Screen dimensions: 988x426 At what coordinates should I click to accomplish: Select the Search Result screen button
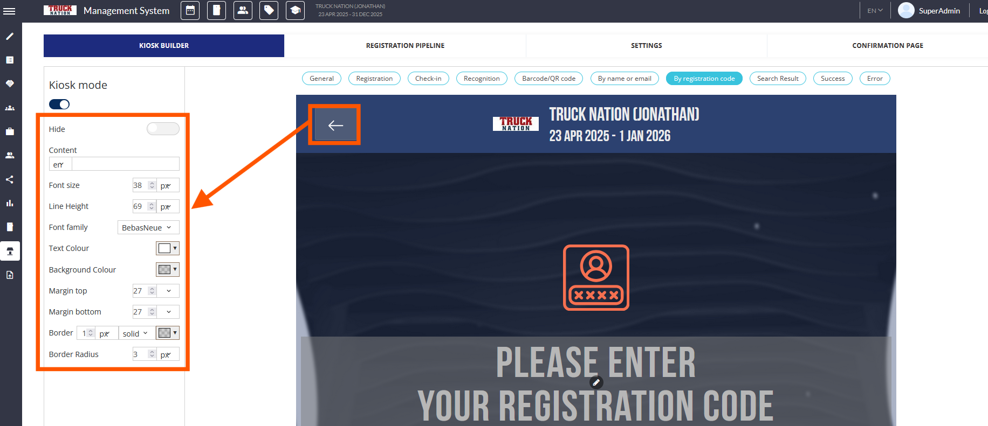click(777, 79)
